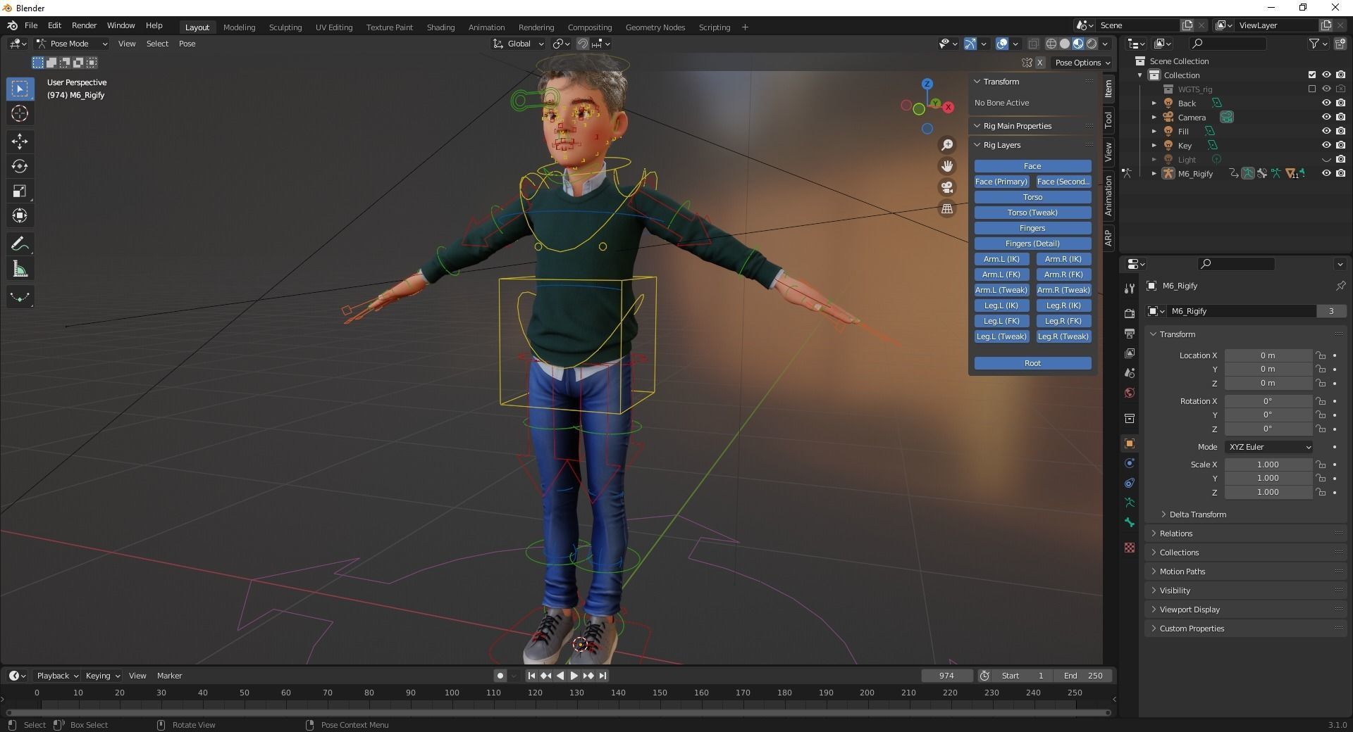1353x732 pixels.
Task: Open the File menu
Action: (x=31, y=25)
